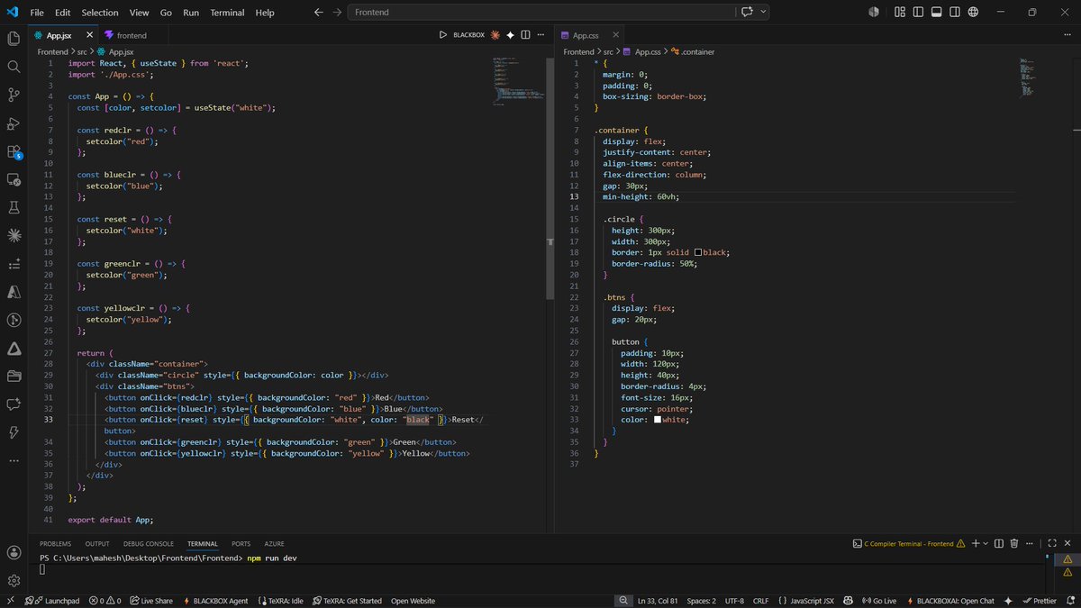Select the PORTS panel tab
This screenshot has height=608, width=1081.
(x=241, y=544)
